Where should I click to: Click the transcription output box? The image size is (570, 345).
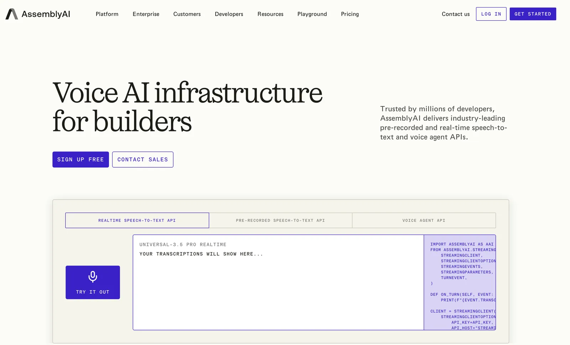click(x=278, y=282)
